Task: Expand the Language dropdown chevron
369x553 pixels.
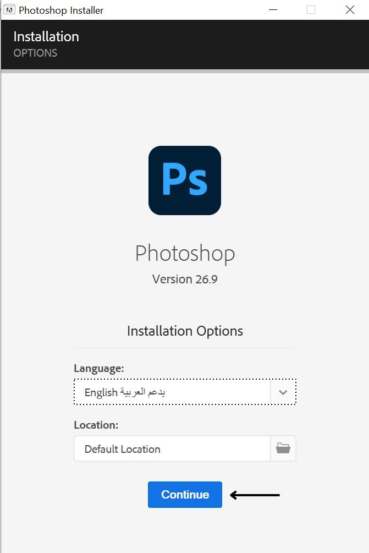Action: click(x=283, y=392)
